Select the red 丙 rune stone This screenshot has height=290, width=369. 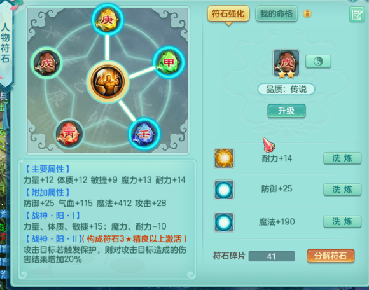[x=69, y=134]
